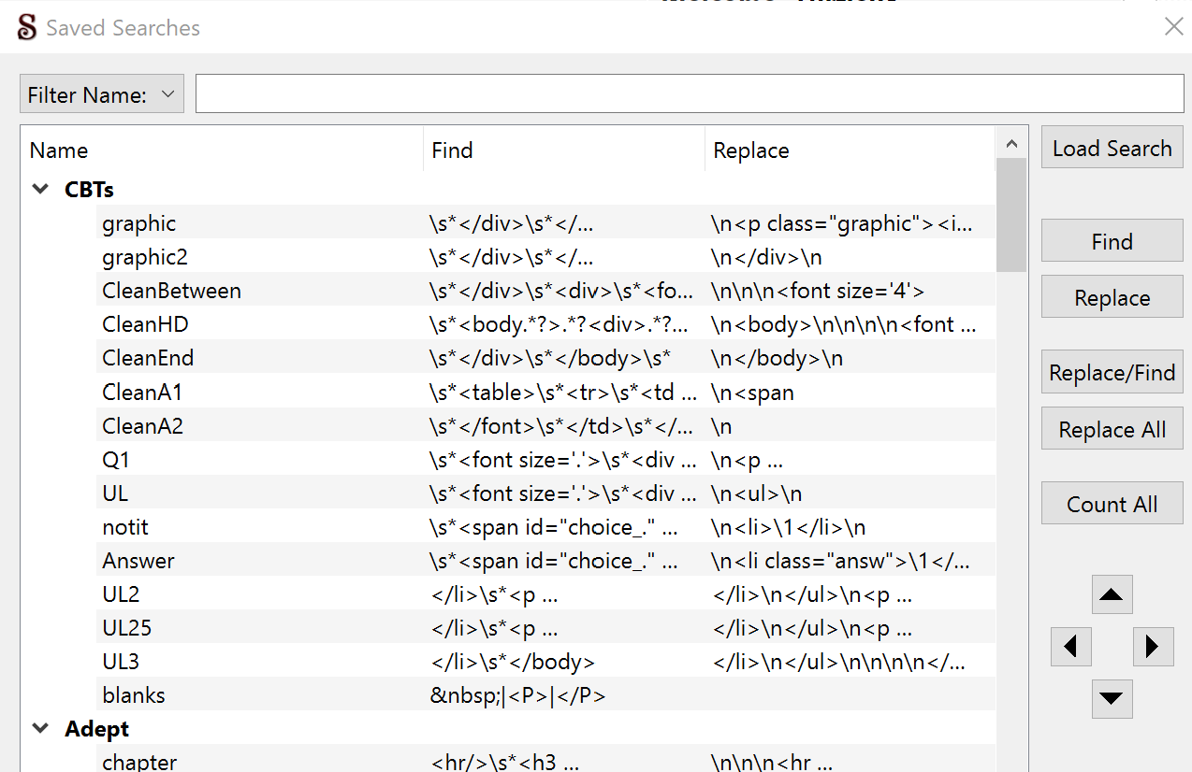Click the Load Search button
Viewport: 1192px width, 772px height.
(1112, 149)
